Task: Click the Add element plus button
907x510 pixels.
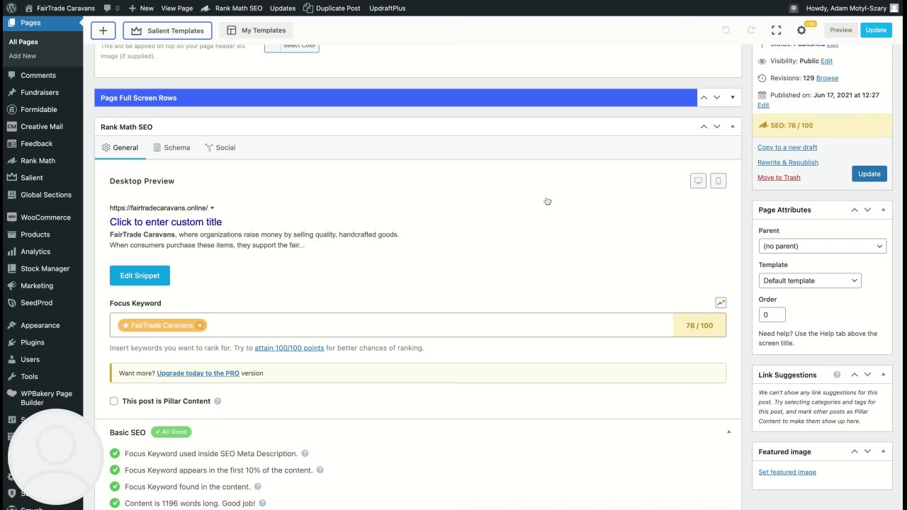Action: (103, 30)
